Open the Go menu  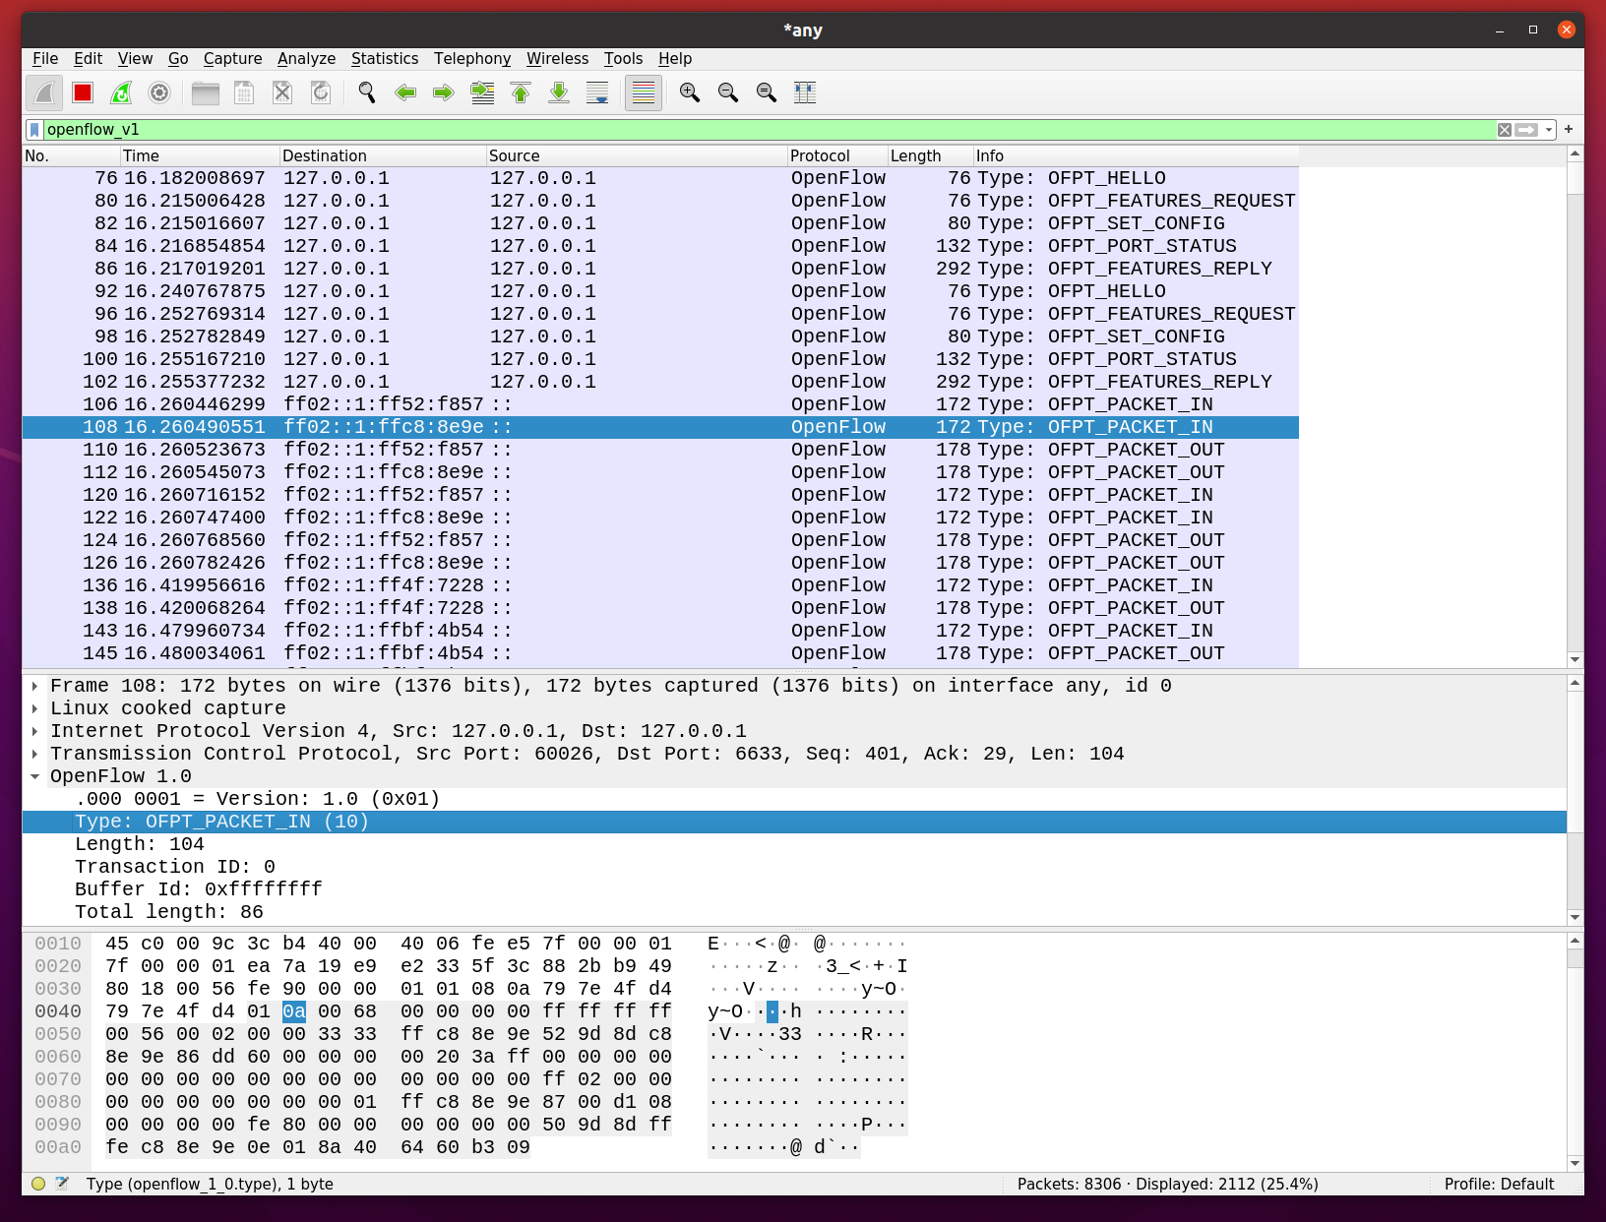[x=178, y=59]
